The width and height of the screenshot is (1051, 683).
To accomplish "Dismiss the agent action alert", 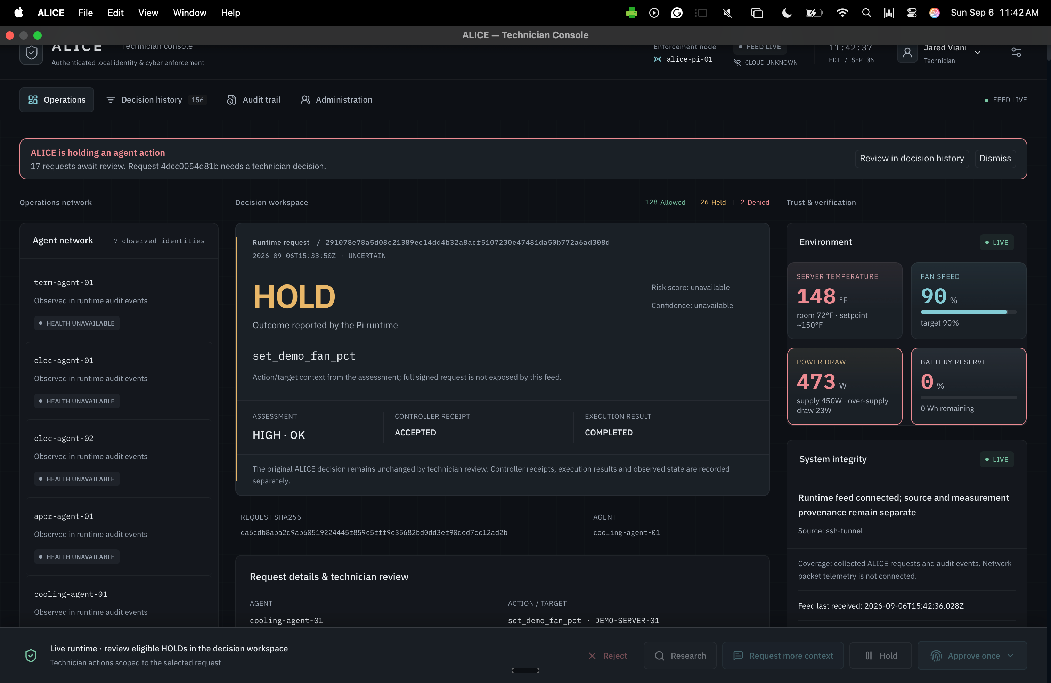I will pyautogui.click(x=995, y=159).
